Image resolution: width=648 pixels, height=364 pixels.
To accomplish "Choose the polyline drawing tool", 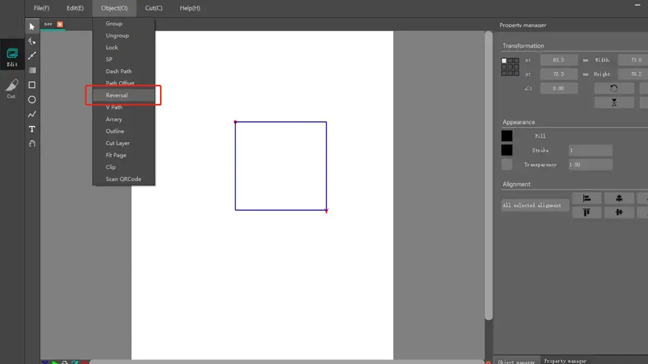I will pyautogui.click(x=32, y=114).
